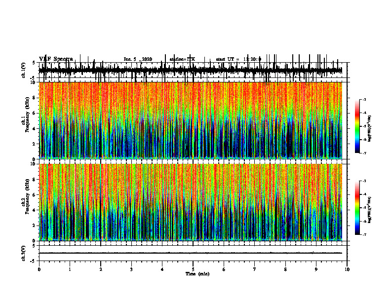Click the ch.2 spectrogram color bar
Screen dimensions: 391x302
pos(357,208)
